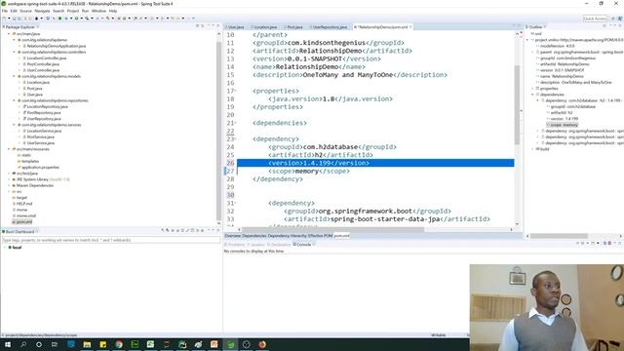Screen dimensions: 624x351
Task: Open Task View on taskbar
Action: (55, 344)
